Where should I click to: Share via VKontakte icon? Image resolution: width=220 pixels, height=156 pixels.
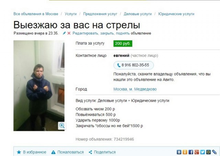[179, 152]
